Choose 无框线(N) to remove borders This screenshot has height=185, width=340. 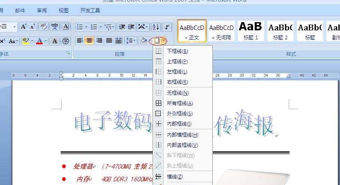[183, 93]
